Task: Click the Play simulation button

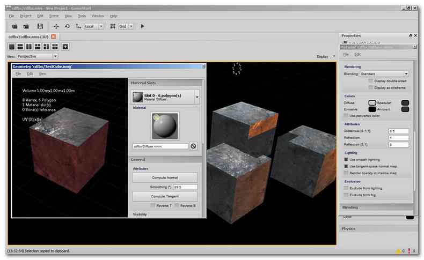Action: (143, 26)
